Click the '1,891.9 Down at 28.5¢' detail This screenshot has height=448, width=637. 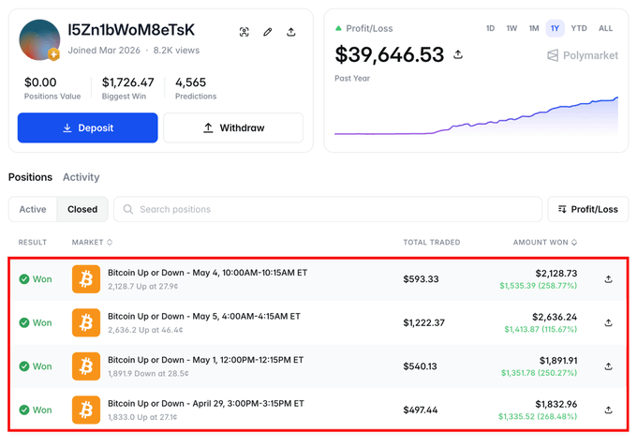point(148,373)
